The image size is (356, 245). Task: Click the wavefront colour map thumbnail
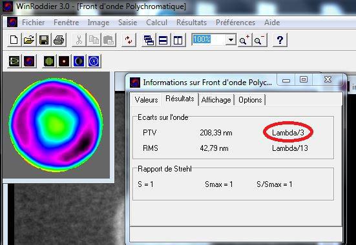pos(56,125)
